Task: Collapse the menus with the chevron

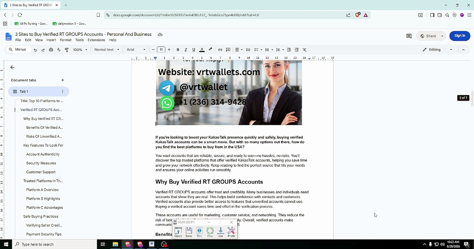Action: (x=463, y=50)
